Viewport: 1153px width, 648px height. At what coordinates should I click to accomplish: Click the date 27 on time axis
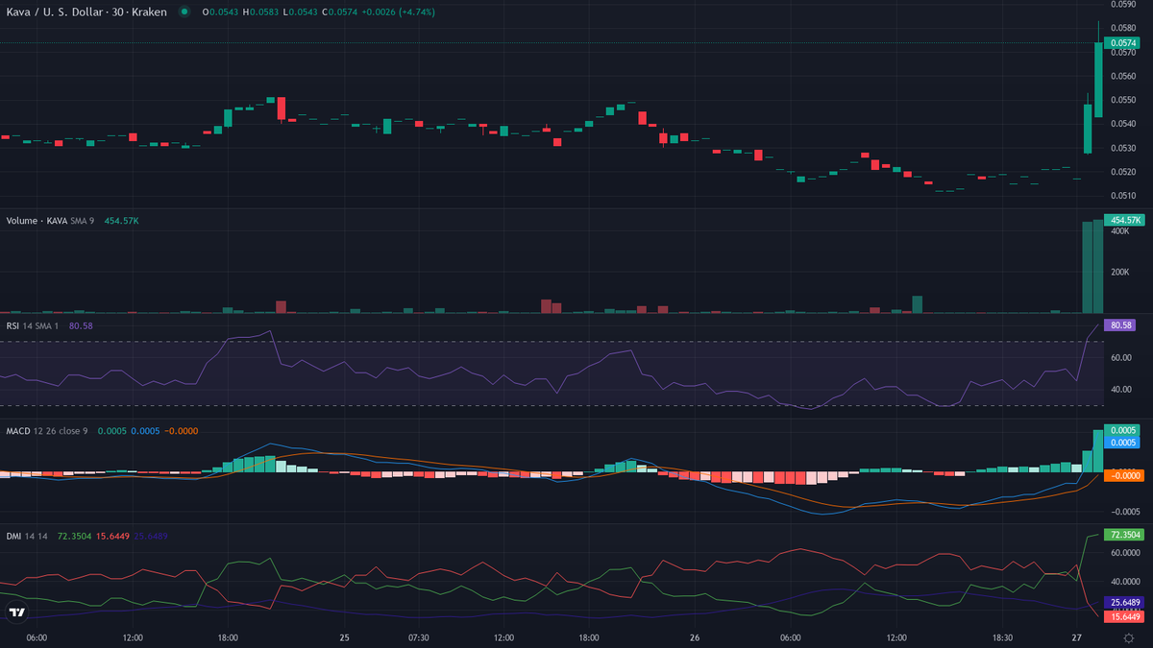tap(1077, 637)
